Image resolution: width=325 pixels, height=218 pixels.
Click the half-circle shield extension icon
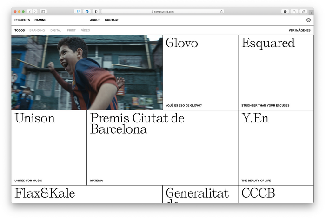click(96, 12)
